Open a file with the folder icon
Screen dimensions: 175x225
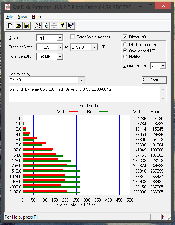pyautogui.click(x=18, y=26)
